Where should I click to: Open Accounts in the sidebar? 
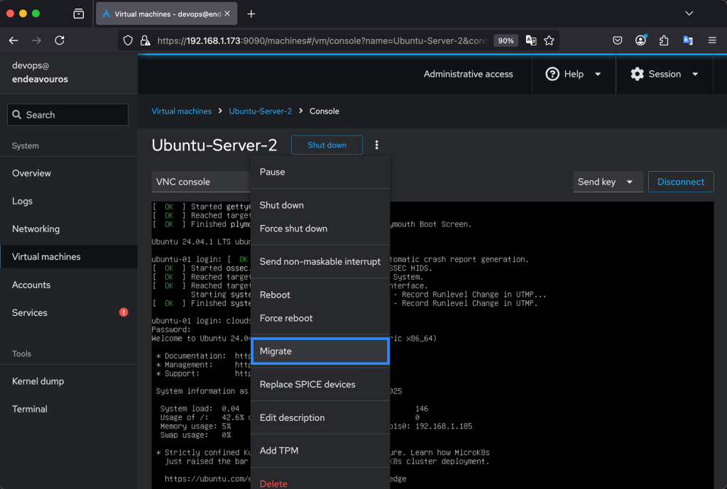[69, 285]
